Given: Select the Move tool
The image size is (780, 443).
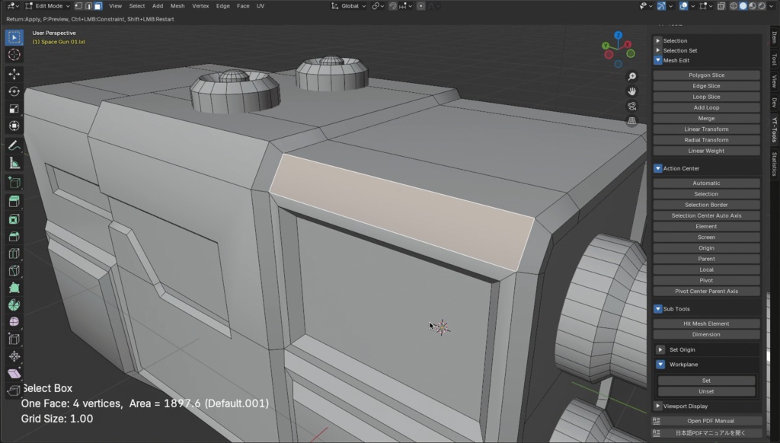Looking at the screenshot, I should (13, 74).
